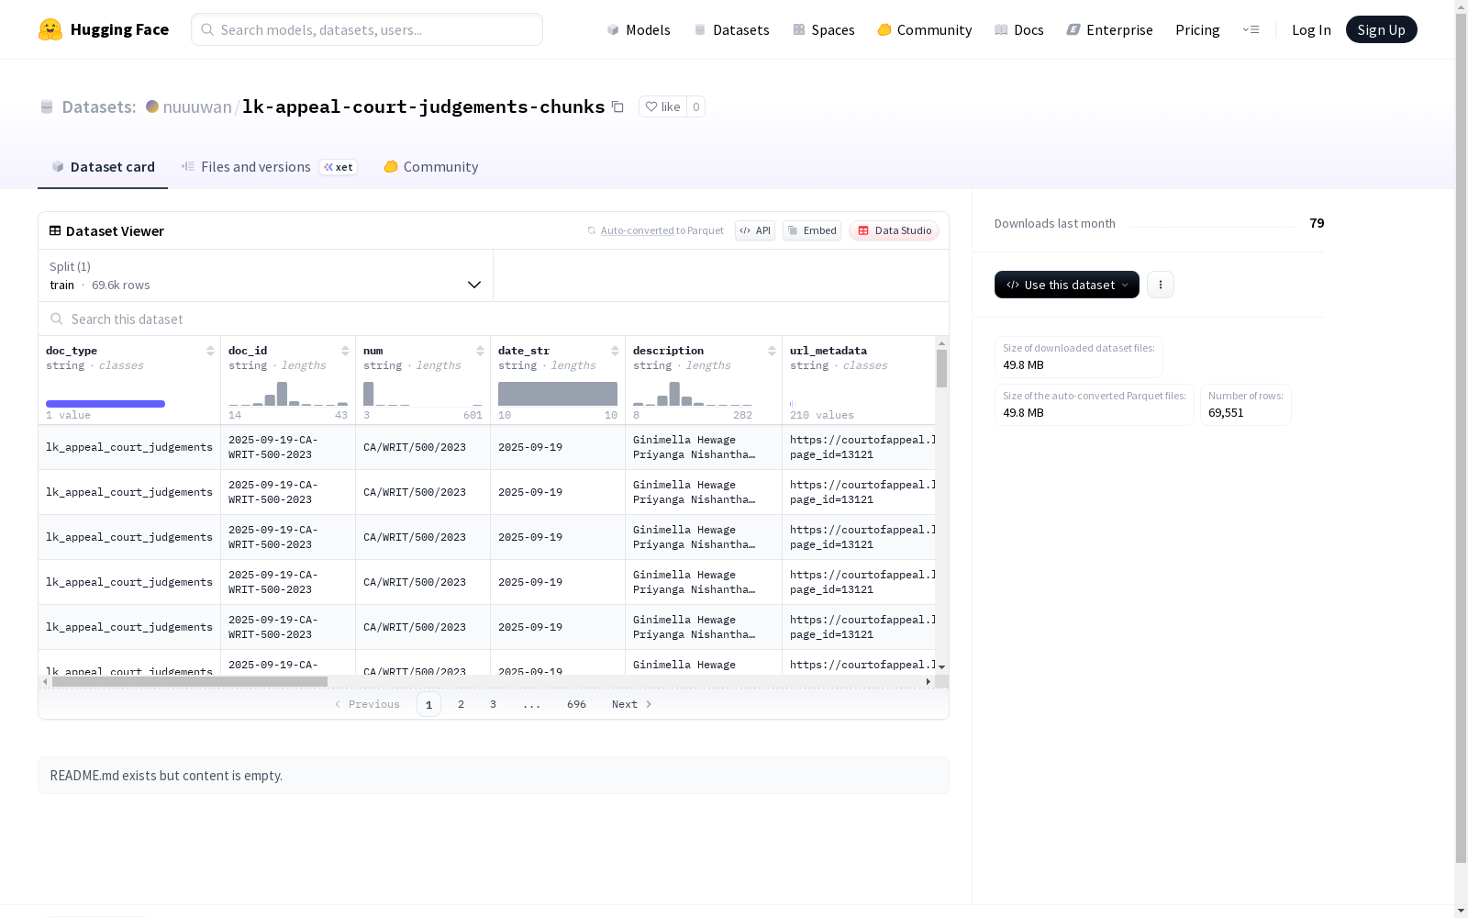This screenshot has height=918, width=1468.
Task: Click the doc_type class distribution bar
Action: coord(106,404)
